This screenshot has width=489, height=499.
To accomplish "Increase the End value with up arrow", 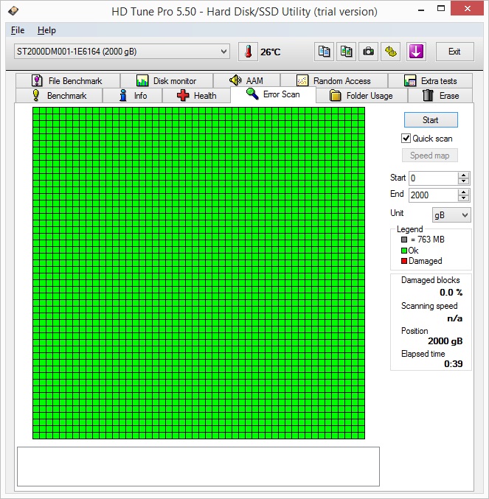I will pos(463,192).
